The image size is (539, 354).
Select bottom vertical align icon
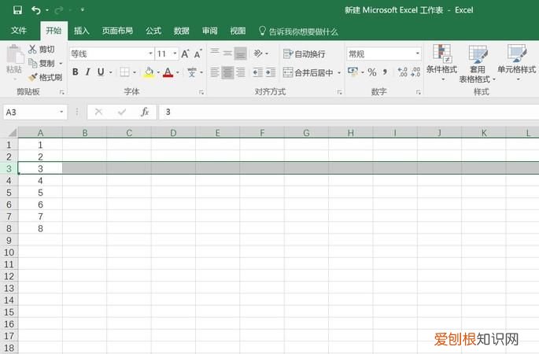[240, 53]
